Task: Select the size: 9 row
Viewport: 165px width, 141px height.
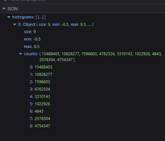Action: [x=82, y=32]
